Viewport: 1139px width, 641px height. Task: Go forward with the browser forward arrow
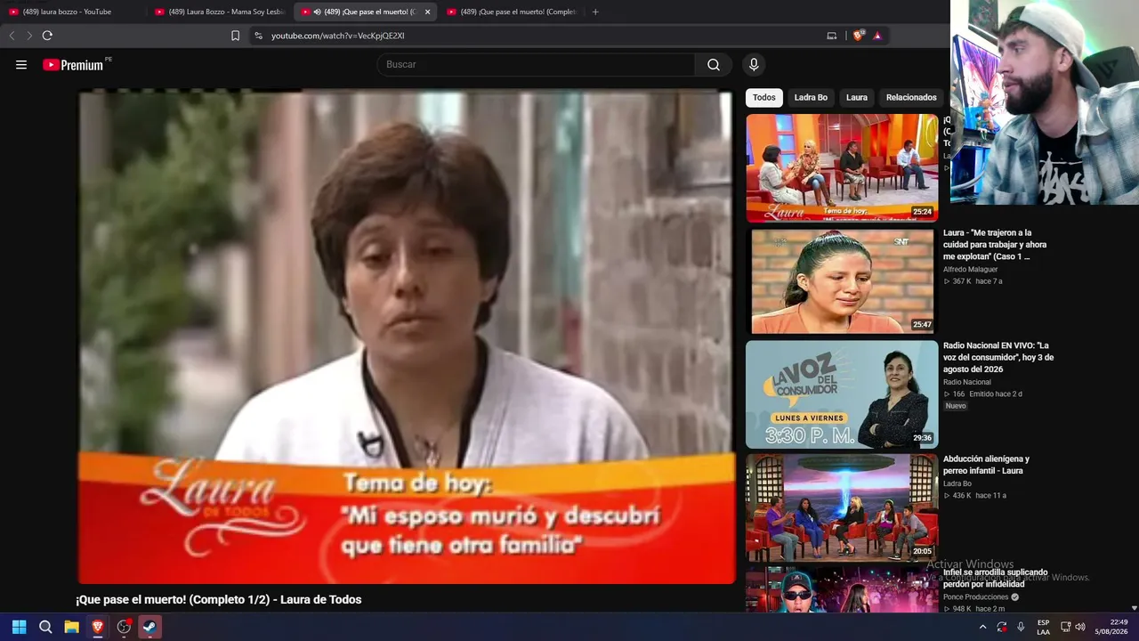click(x=28, y=36)
